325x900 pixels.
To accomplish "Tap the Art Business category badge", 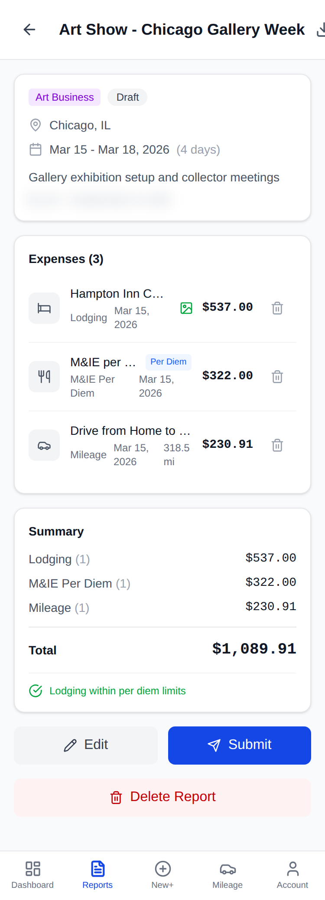I will tap(64, 97).
